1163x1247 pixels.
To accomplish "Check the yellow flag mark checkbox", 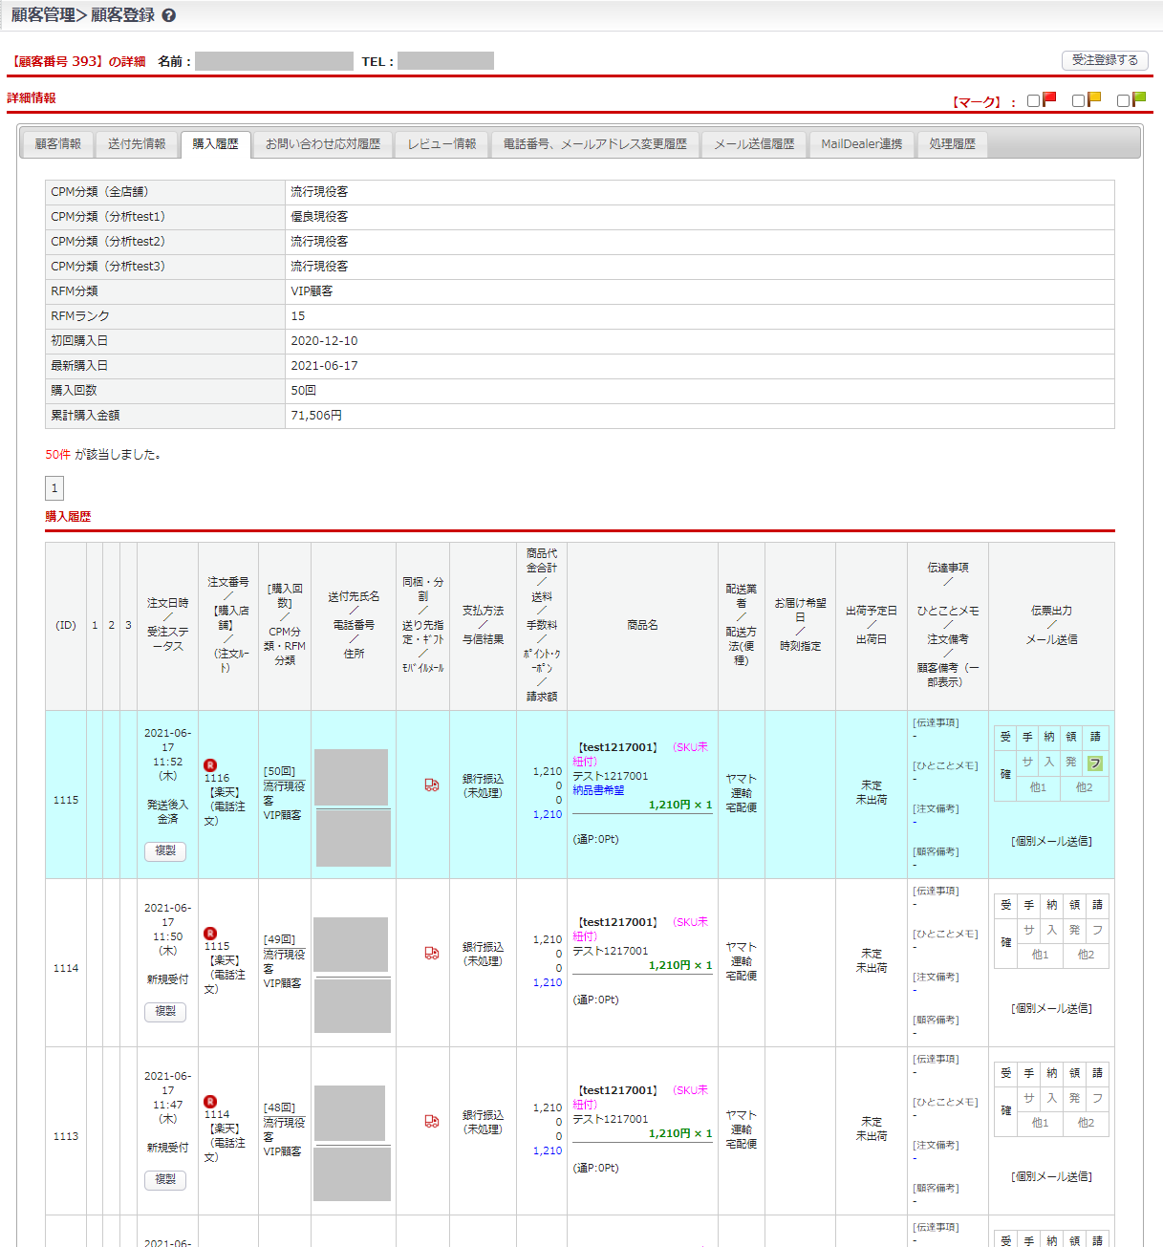I will 1078,100.
